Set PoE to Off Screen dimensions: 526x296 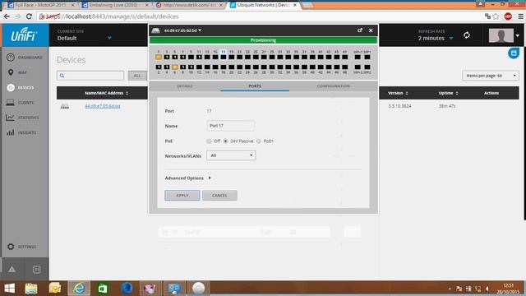(x=209, y=141)
